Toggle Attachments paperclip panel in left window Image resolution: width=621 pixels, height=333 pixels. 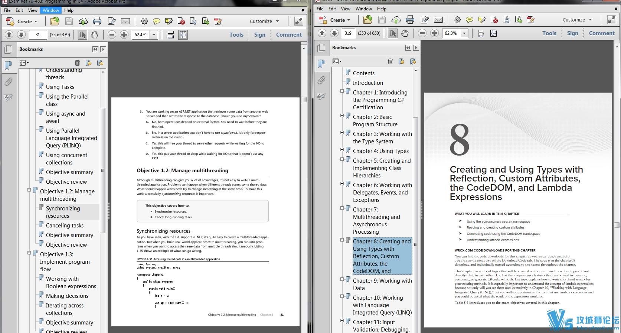(8, 81)
